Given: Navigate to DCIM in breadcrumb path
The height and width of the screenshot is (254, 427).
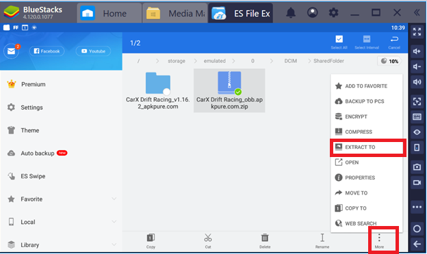Looking at the screenshot, I should 291,61.
